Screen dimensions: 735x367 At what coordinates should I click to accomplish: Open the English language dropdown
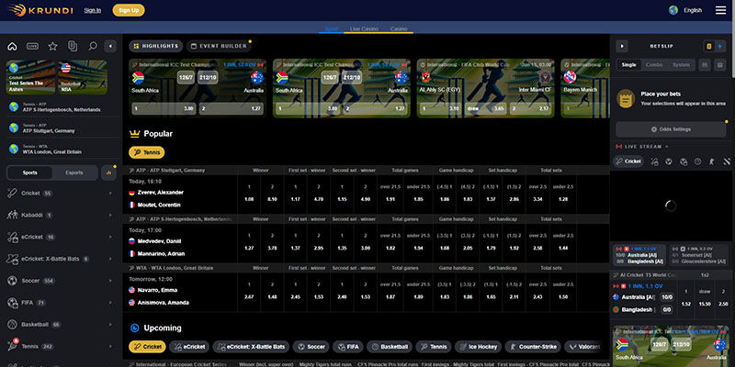(685, 10)
